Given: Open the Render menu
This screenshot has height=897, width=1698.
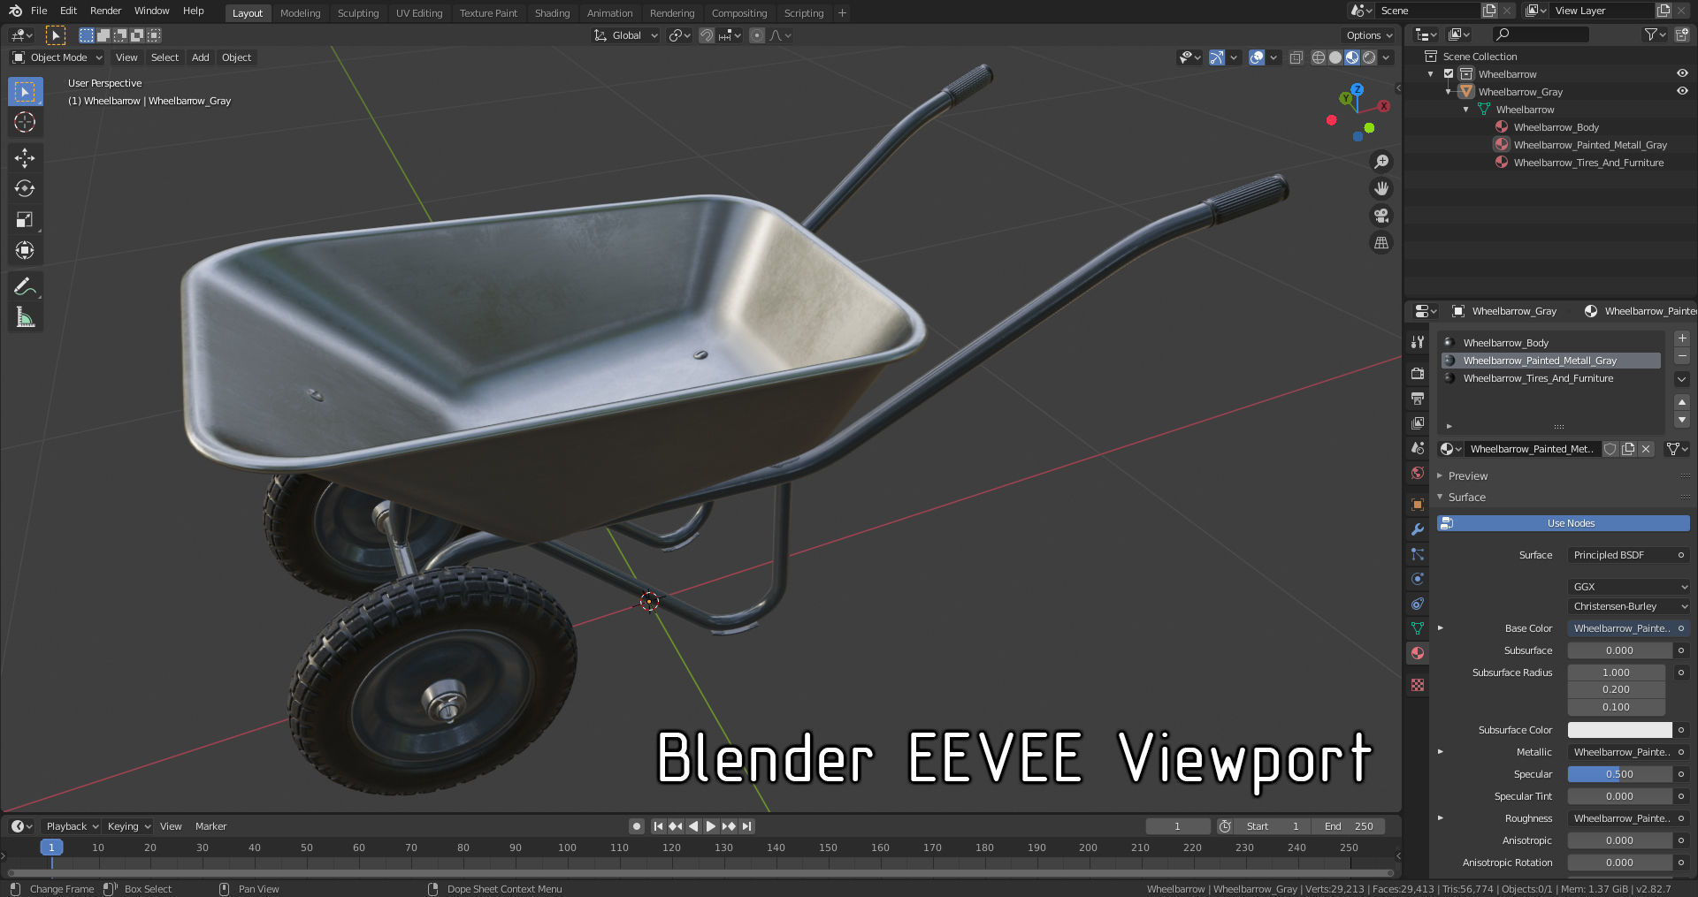Looking at the screenshot, I should coord(105,11).
